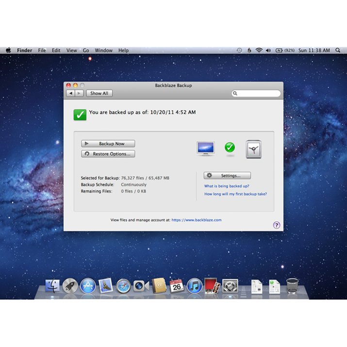Open the Help menu
Viewport: 347px width, 347px height.
pyautogui.click(x=123, y=50)
